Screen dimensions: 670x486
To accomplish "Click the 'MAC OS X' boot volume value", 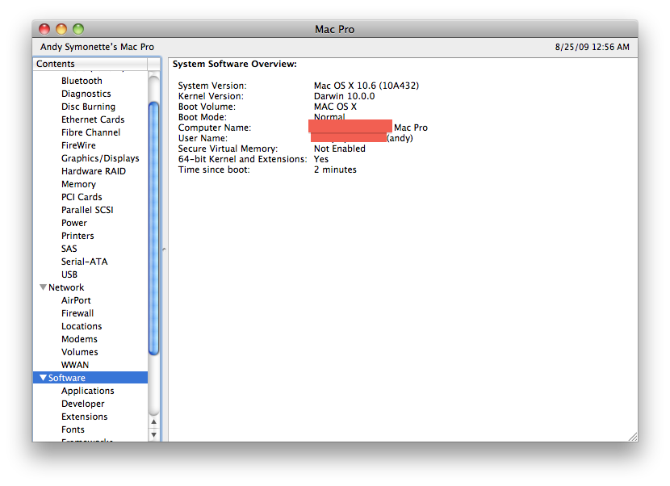I will coord(335,107).
